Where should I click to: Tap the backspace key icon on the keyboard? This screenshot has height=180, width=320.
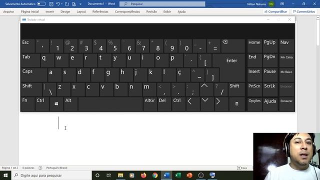[x=233, y=45]
